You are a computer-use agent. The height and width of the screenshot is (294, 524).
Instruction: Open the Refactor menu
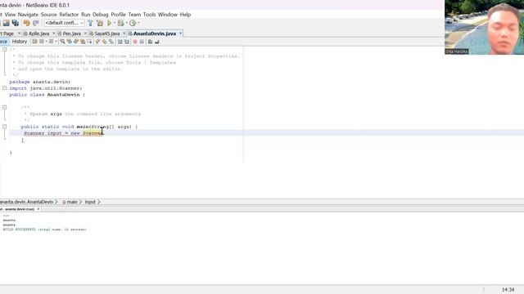[69, 15]
